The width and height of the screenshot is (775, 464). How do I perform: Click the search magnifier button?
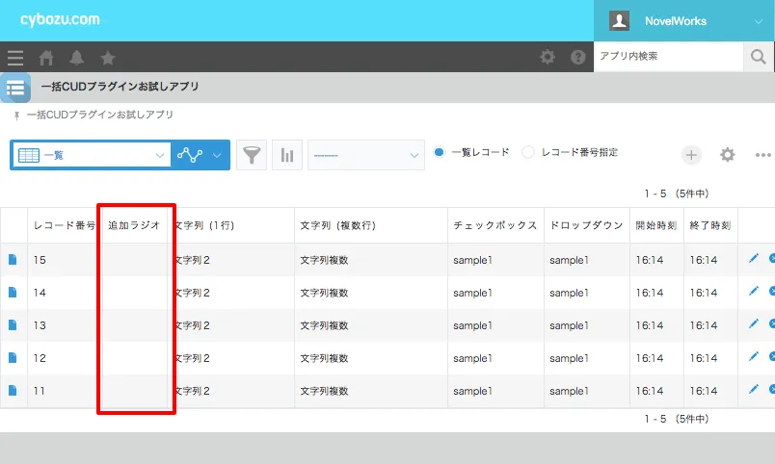click(759, 57)
